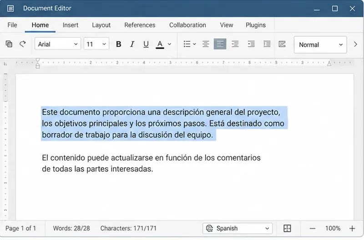Switch to the Insert tab
The width and height of the screenshot is (364, 240).
71,25
